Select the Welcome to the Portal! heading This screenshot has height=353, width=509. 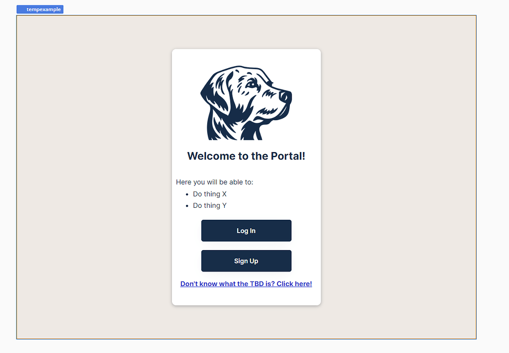coord(246,156)
